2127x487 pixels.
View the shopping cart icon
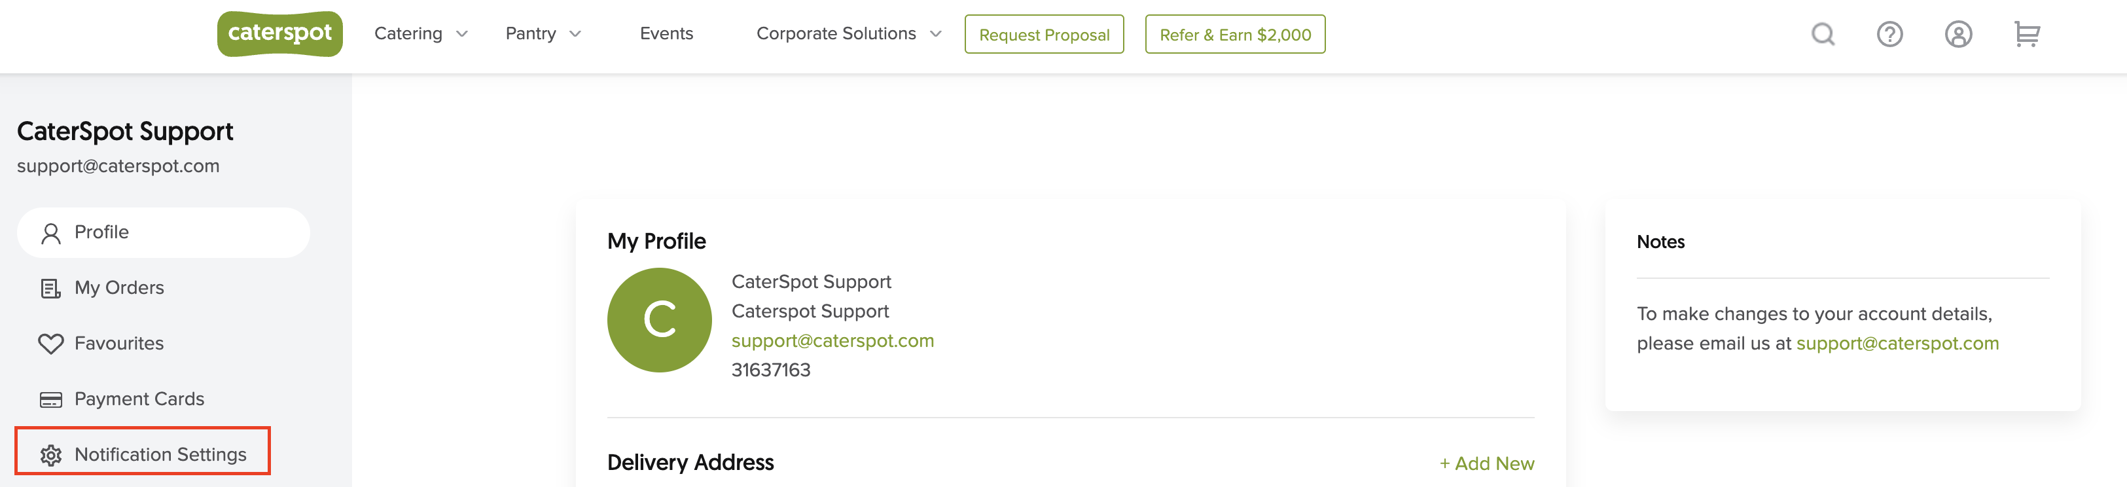pyautogui.click(x=2026, y=34)
